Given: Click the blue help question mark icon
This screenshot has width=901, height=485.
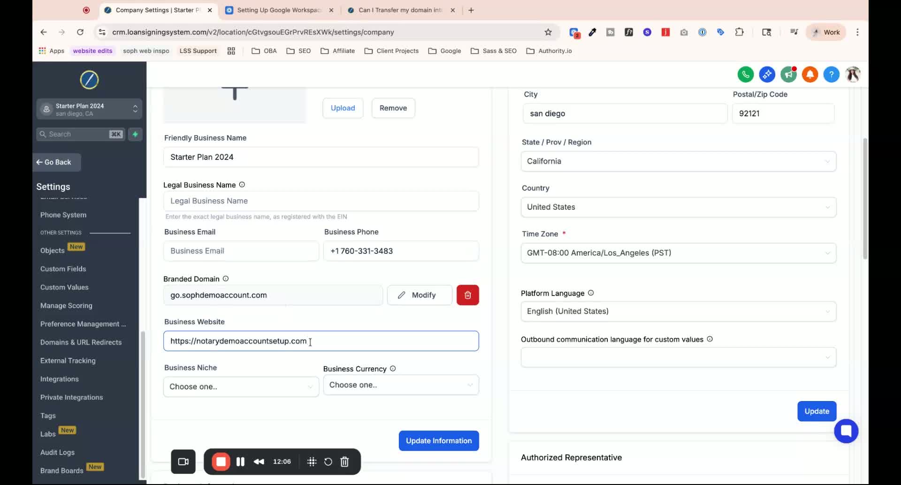Looking at the screenshot, I should [831, 74].
